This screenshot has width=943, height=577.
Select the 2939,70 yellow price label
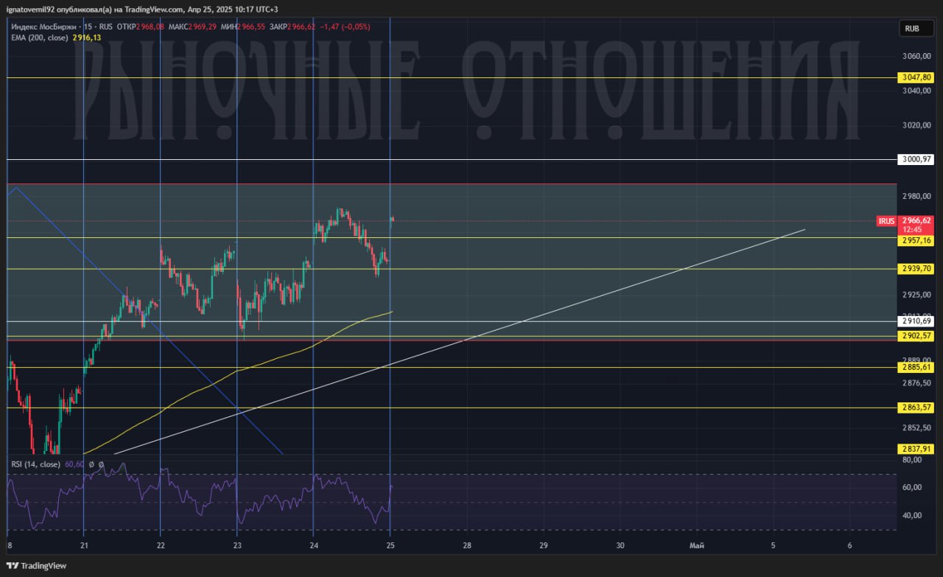click(x=916, y=269)
